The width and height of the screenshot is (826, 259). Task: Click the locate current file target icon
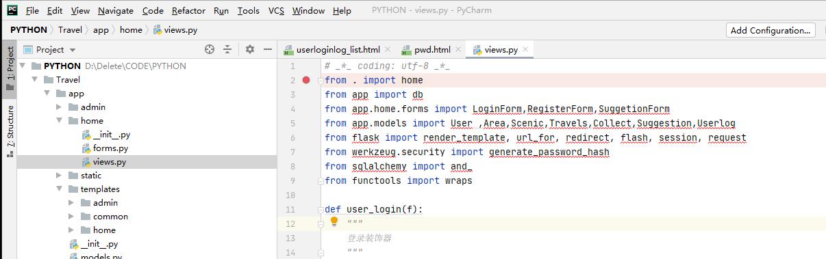pos(210,49)
